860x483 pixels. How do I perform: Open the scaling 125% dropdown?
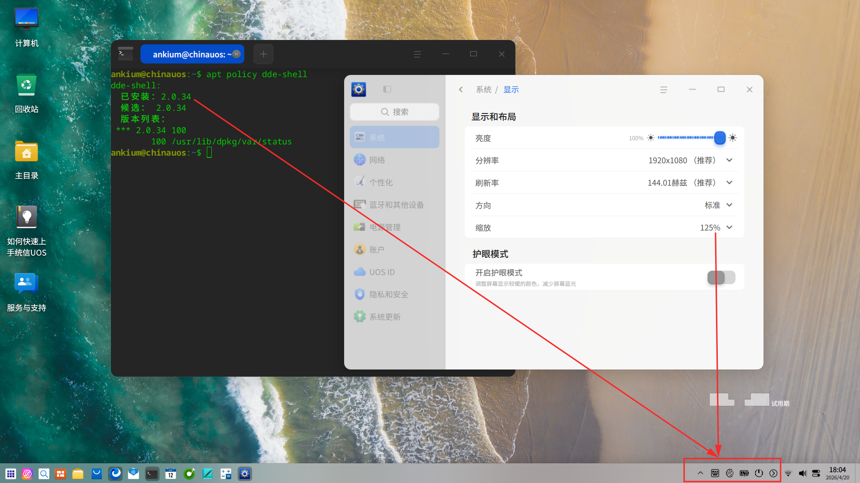coord(729,227)
